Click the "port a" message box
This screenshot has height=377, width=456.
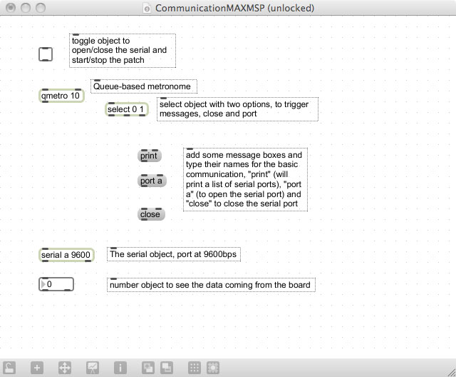click(152, 181)
